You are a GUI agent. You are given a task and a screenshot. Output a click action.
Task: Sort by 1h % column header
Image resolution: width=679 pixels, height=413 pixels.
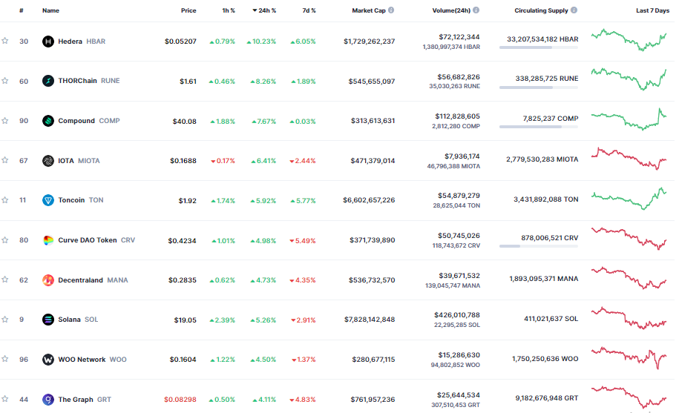coord(229,10)
